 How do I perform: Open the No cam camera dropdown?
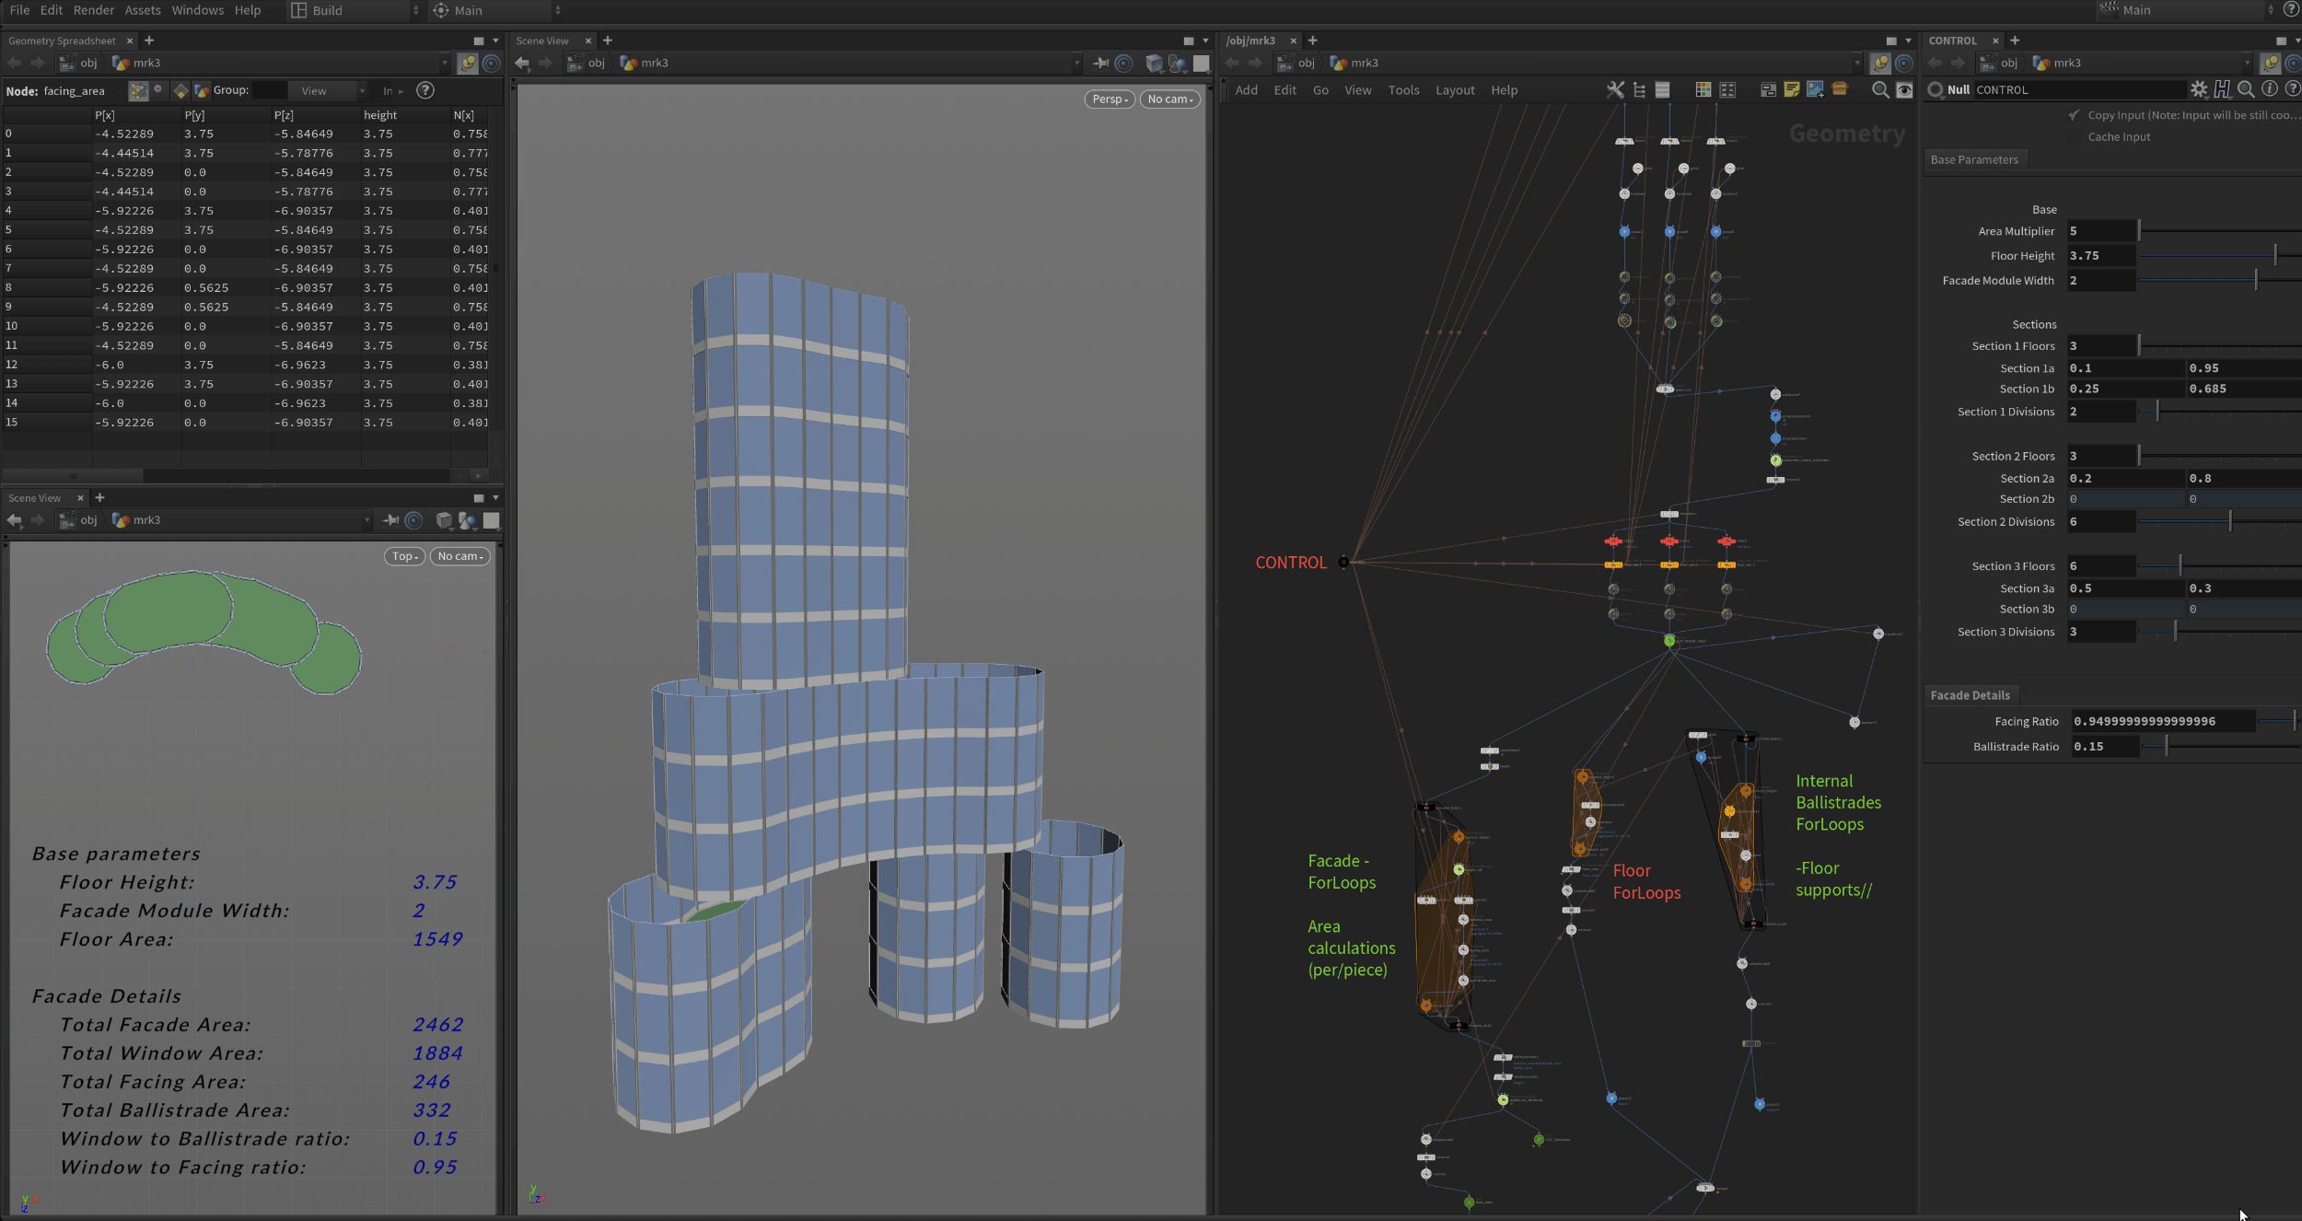(x=1168, y=99)
